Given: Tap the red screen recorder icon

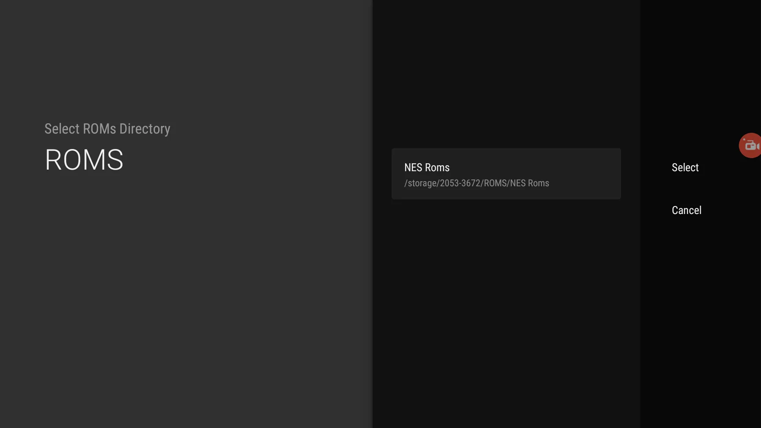Looking at the screenshot, I should point(750,145).
